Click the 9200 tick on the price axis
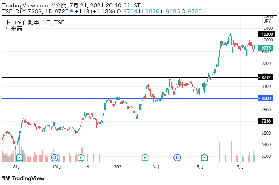 click(x=266, y=63)
